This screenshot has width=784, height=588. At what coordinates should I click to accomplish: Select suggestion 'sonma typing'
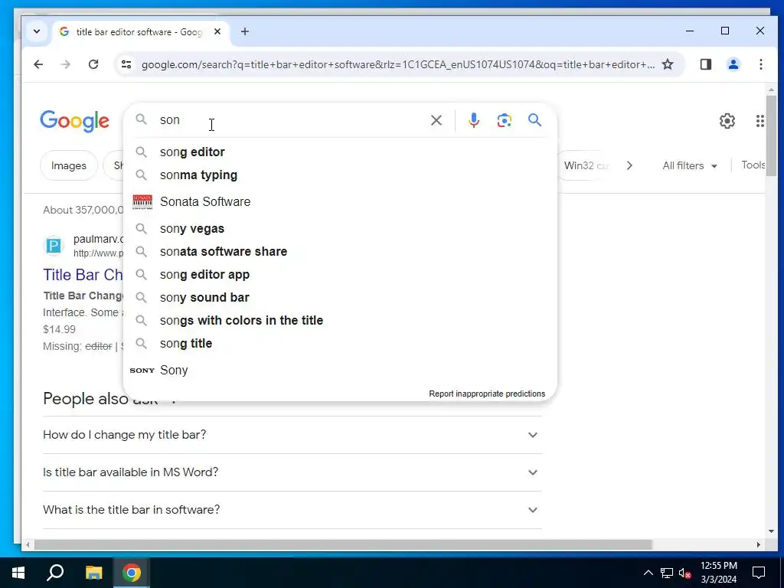(340, 175)
